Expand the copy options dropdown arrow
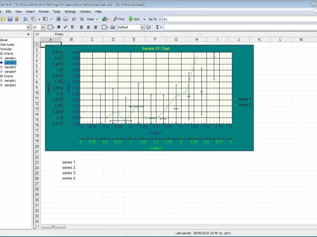This screenshot has height=237, width=317. pos(39,19)
